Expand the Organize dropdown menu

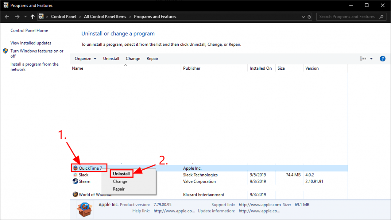point(86,59)
